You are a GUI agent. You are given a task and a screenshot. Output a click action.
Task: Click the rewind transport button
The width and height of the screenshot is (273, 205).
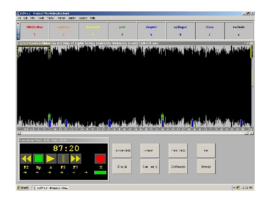26,159
